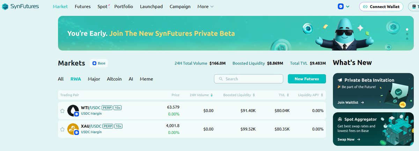Click the New Futures button
Image resolution: width=419 pixels, height=151 pixels.
pos(307,79)
